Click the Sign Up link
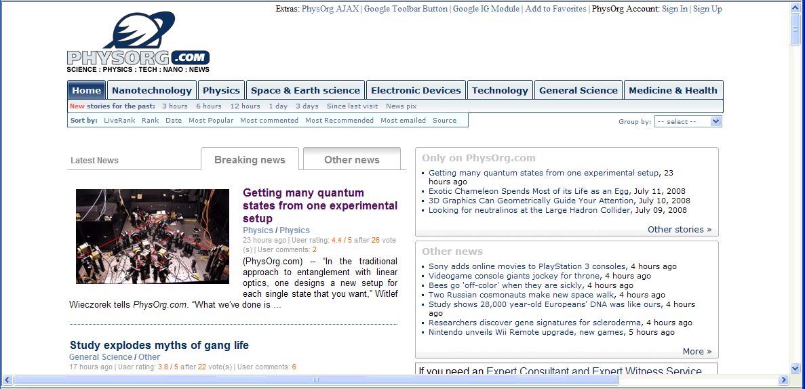Viewport: 805px width, 389px height. pos(707,9)
